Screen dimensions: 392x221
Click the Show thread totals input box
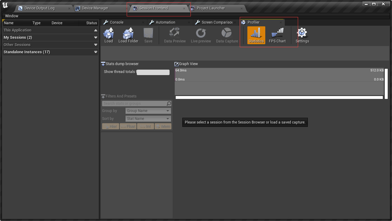pyautogui.click(x=153, y=72)
